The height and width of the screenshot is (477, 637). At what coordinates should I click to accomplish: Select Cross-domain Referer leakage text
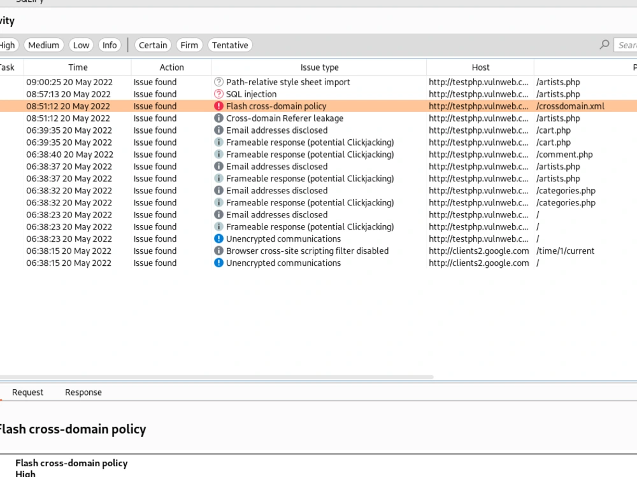coord(284,118)
